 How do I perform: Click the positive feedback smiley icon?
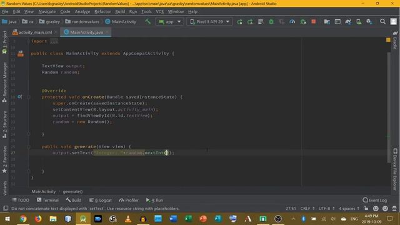tap(376, 208)
